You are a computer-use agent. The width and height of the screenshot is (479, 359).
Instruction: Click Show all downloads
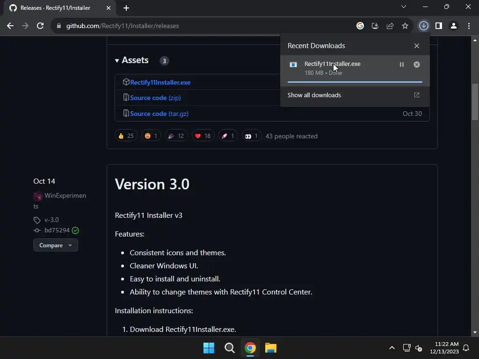[x=314, y=95]
